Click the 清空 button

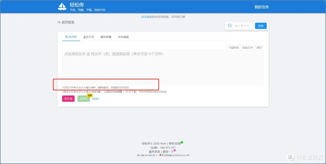coord(259,48)
